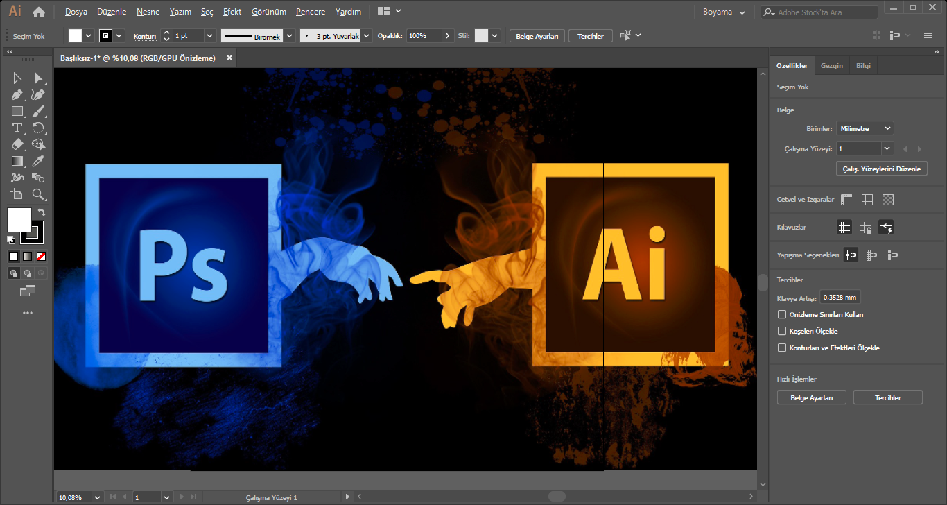Open Birörnek stroke profile dropdown
947x505 pixels.
coord(289,35)
